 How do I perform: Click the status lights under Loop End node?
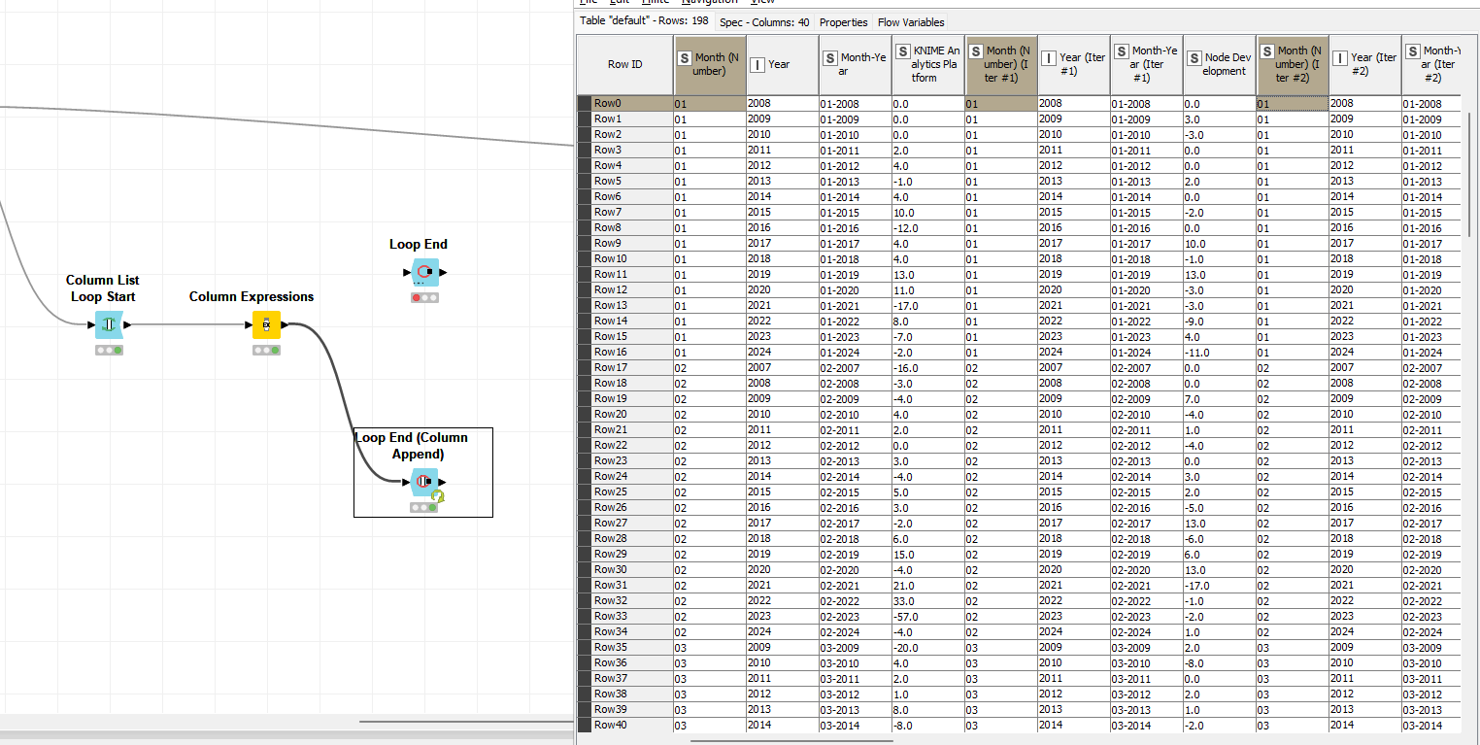click(424, 297)
